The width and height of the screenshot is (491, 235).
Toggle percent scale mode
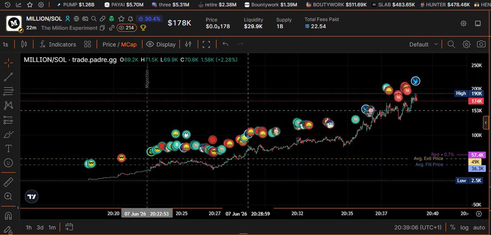(453, 227)
